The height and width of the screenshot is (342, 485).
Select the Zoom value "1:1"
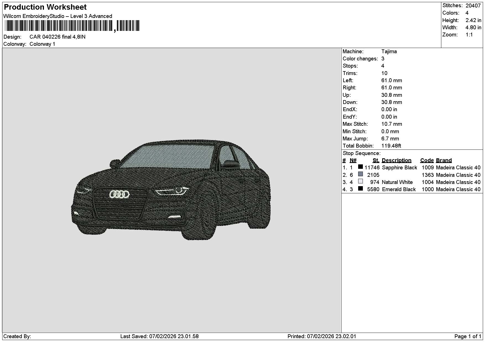pyautogui.click(x=469, y=34)
